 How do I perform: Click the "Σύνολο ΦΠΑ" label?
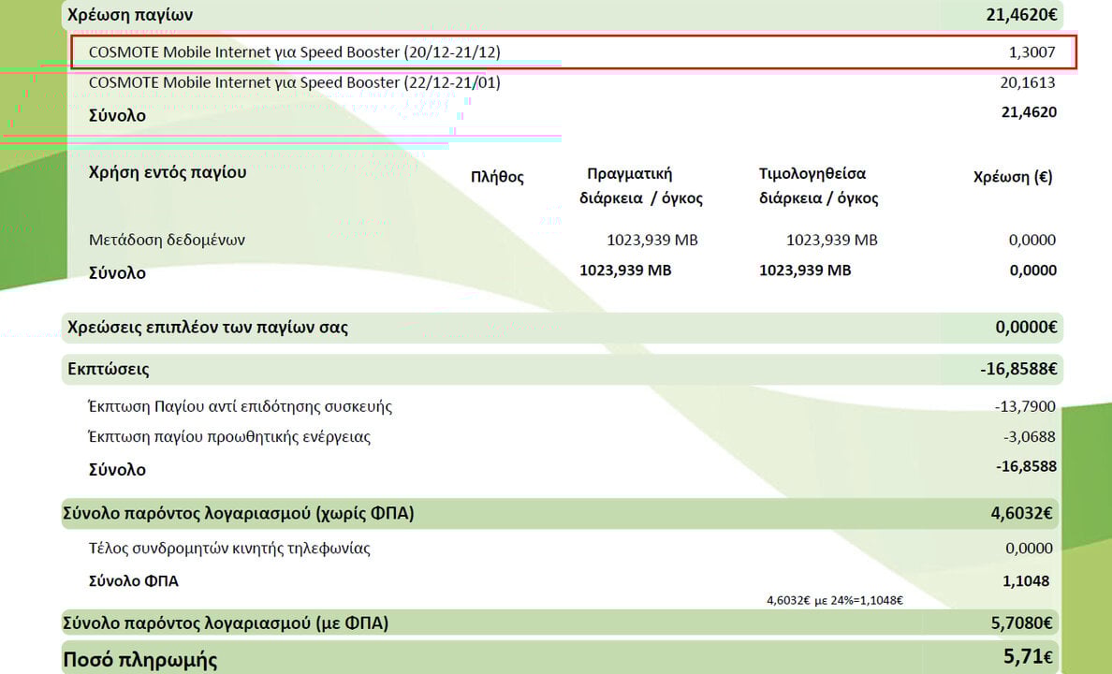133,581
